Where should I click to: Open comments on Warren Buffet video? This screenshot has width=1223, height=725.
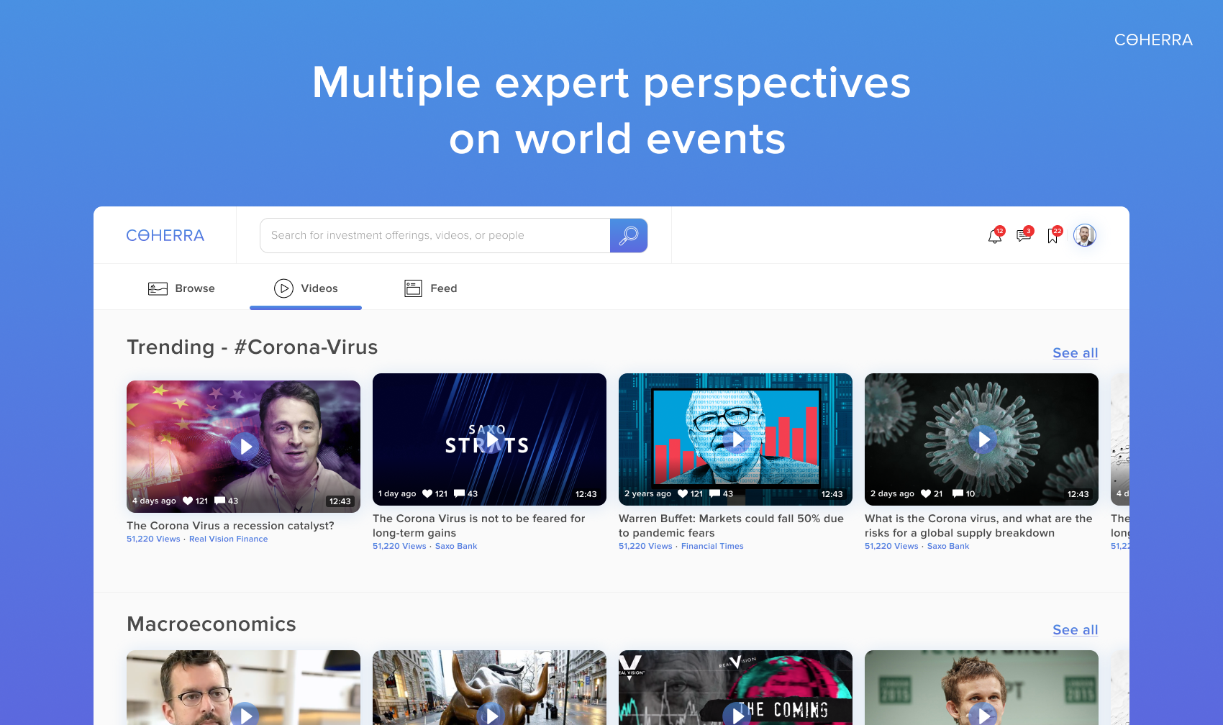click(x=715, y=493)
